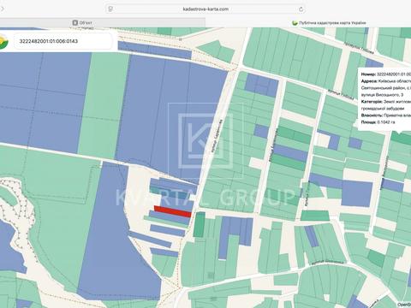The height and width of the screenshot is (308, 411).
Task: Click the green favicon of the cadastral map tab
Action: 295,23
